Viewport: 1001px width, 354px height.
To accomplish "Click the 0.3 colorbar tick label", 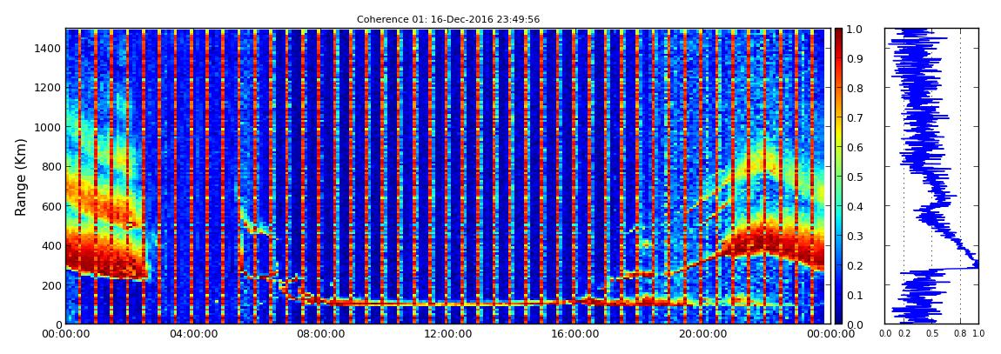I will 854,236.
